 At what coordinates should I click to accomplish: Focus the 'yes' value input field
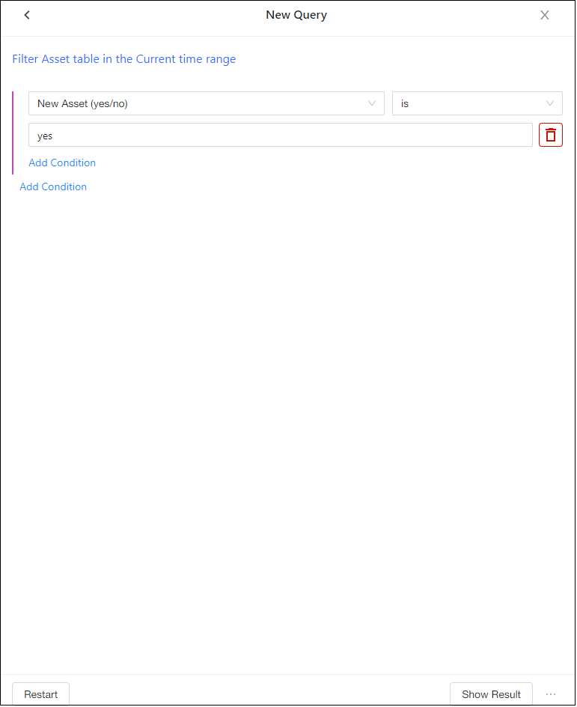(x=281, y=135)
